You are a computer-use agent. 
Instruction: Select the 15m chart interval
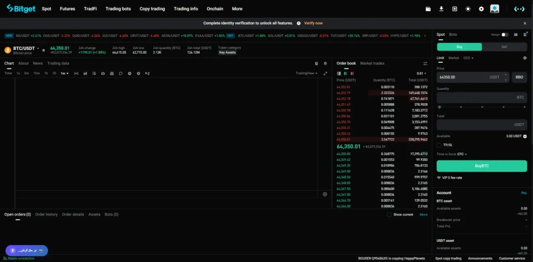37,74
